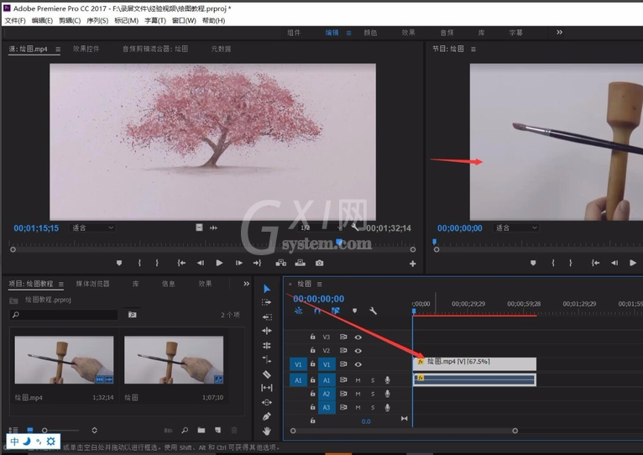Mute track A1
The image size is (643, 455).
tap(358, 380)
